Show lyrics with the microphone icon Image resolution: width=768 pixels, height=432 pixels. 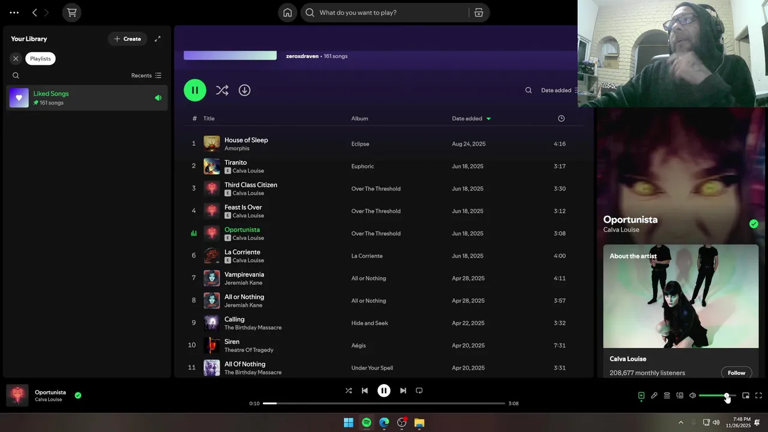(654, 395)
